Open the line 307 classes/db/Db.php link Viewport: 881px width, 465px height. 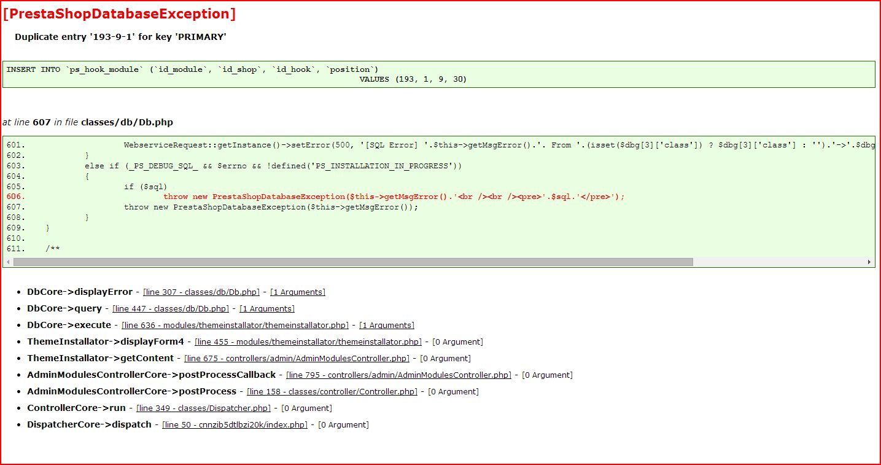pyautogui.click(x=201, y=292)
